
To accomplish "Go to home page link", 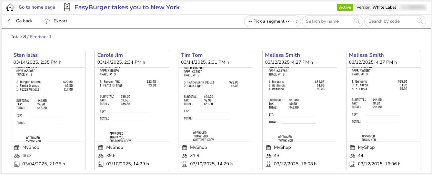I will (37, 7).
